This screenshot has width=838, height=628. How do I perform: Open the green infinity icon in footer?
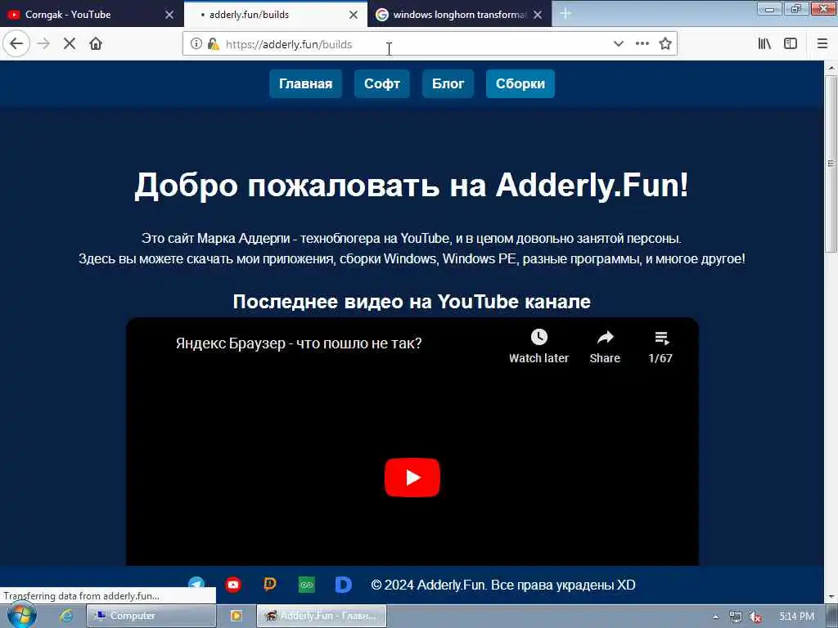tap(307, 585)
